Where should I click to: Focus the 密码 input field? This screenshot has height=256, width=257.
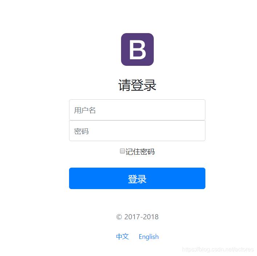point(137,131)
